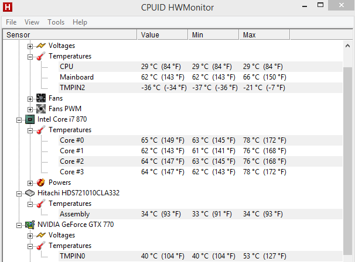Image resolution: width=355 pixels, height=262 pixels.
Task: Maximize the HWMonitor window
Action: pyautogui.click(x=320, y=5)
